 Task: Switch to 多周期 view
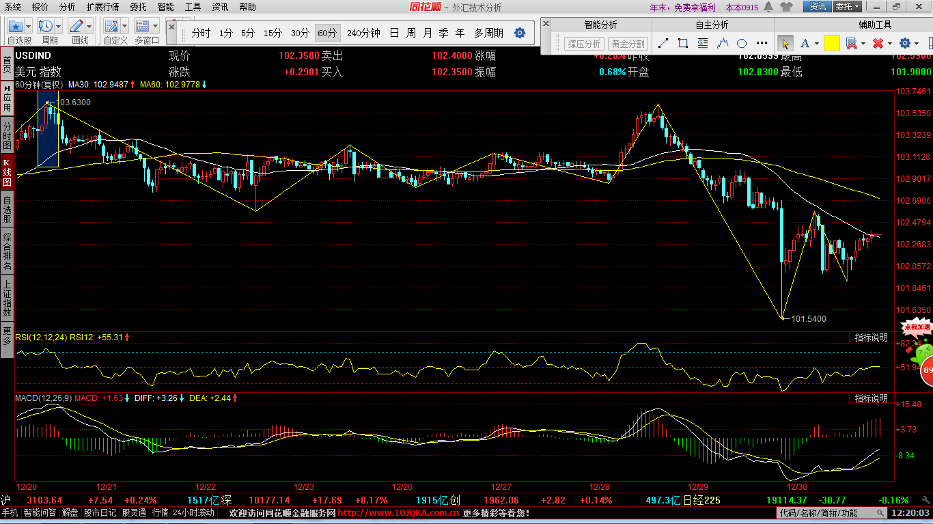[488, 33]
